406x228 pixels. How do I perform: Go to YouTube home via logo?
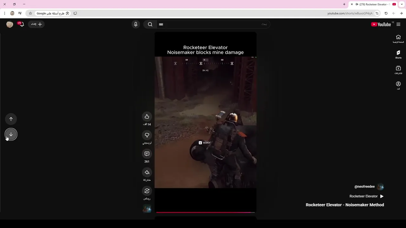pos(381,24)
